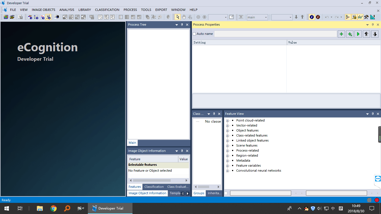Expand the Scene features node

(x=227, y=146)
